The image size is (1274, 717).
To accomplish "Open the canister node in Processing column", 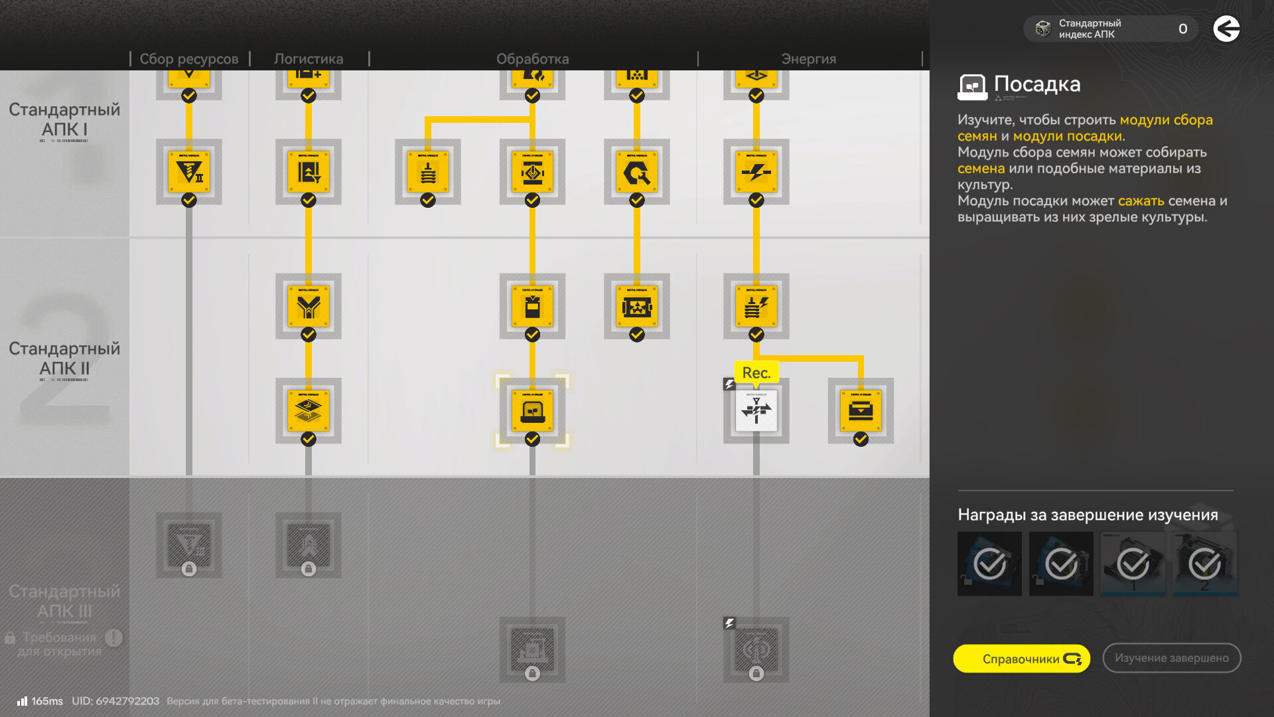I will (532, 307).
